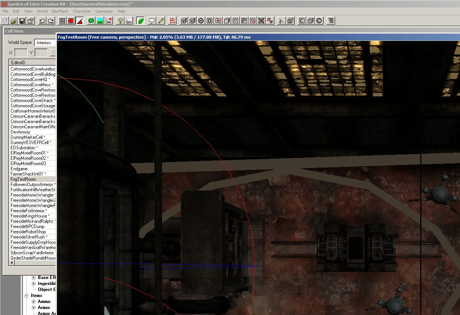Click the circled C toolbar icon

point(319,21)
